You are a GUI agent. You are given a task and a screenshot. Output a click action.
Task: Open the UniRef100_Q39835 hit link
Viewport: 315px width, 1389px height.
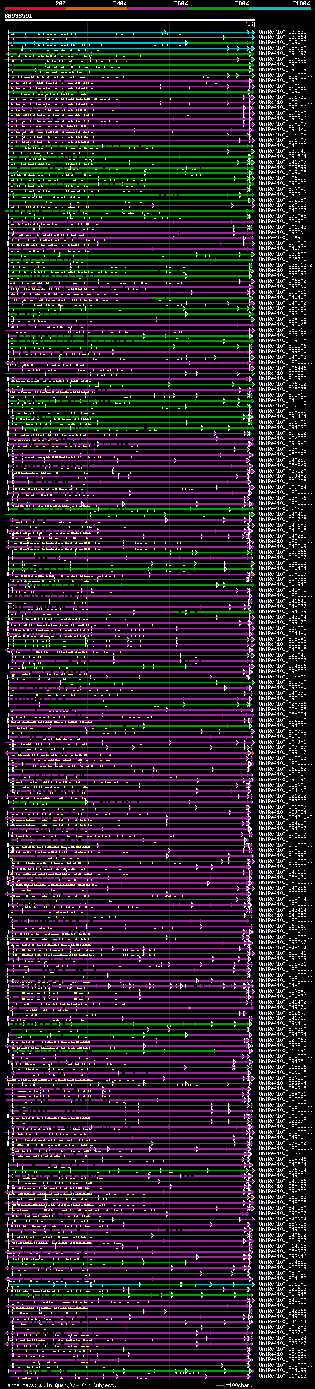click(283, 32)
